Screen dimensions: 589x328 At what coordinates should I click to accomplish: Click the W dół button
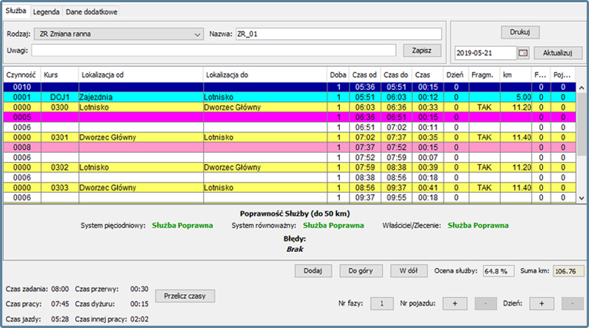[x=408, y=270]
